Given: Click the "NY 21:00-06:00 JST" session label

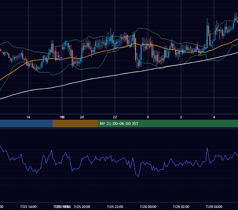Looking at the screenshot, I should point(119,124).
